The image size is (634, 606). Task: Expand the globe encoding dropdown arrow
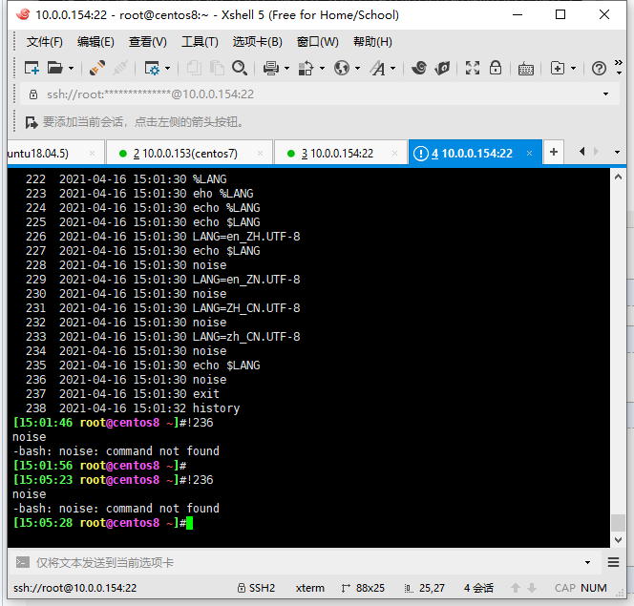[x=357, y=69]
